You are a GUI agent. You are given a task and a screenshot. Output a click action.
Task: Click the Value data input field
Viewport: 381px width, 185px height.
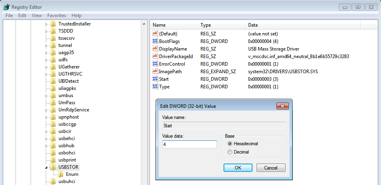click(189, 144)
